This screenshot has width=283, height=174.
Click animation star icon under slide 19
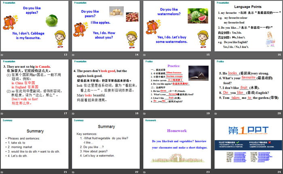point(144,113)
